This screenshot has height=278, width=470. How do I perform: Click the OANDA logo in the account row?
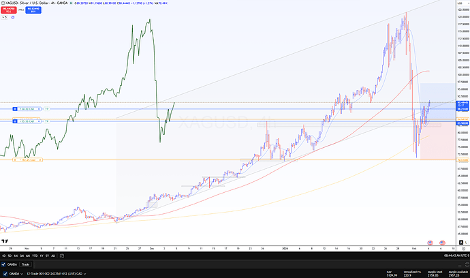[5, 274]
